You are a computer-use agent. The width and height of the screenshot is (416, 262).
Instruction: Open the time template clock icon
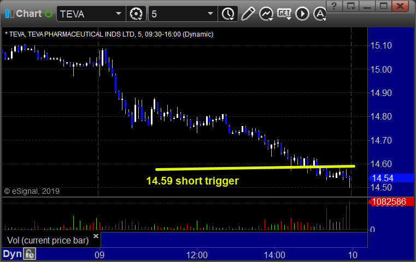tap(228, 14)
